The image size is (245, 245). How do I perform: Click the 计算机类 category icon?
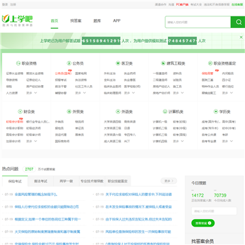[x=165, y=112]
